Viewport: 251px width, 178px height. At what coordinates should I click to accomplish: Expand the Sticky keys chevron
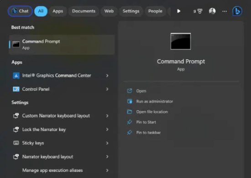107,143
